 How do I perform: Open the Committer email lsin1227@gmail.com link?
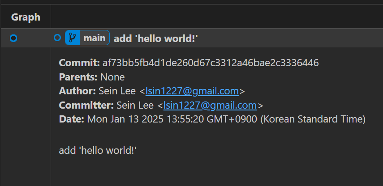[x=210, y=106]
